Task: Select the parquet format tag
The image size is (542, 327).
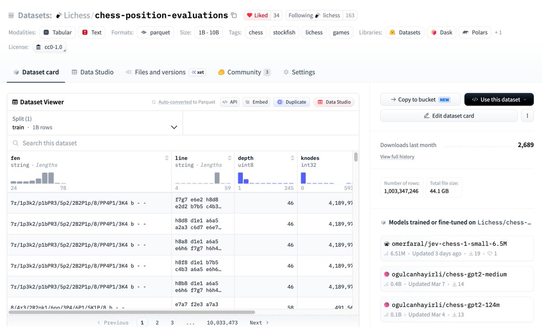Action: pyautogui.click(x=155, y=32)
